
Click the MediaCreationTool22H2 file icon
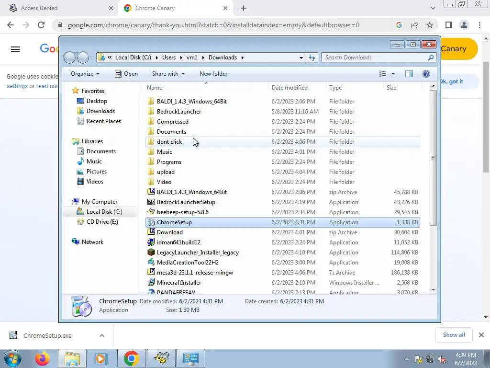151,262
